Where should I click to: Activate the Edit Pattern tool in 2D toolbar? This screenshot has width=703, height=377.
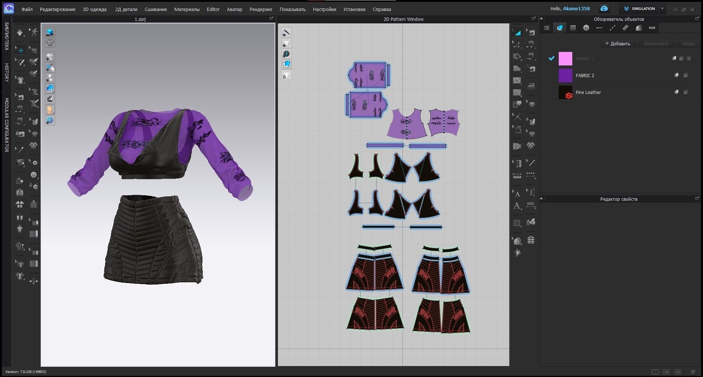click(517, 44)
